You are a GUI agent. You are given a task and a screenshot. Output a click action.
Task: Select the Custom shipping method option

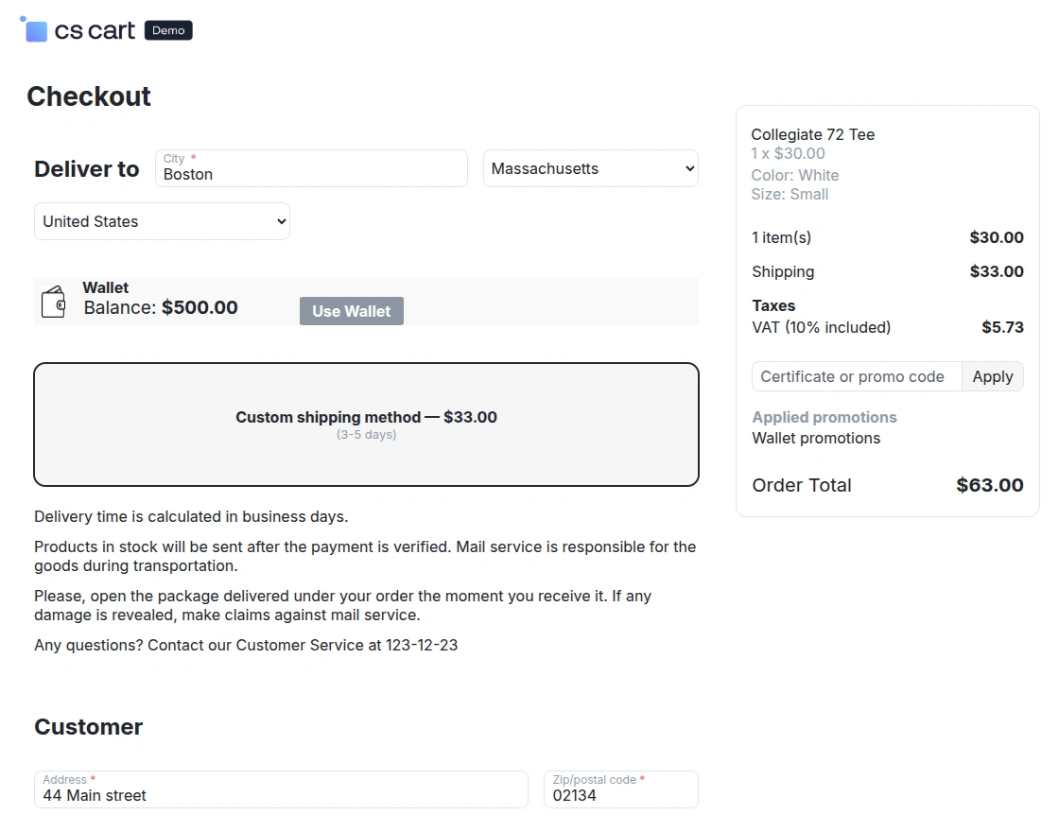pos(366,424)
